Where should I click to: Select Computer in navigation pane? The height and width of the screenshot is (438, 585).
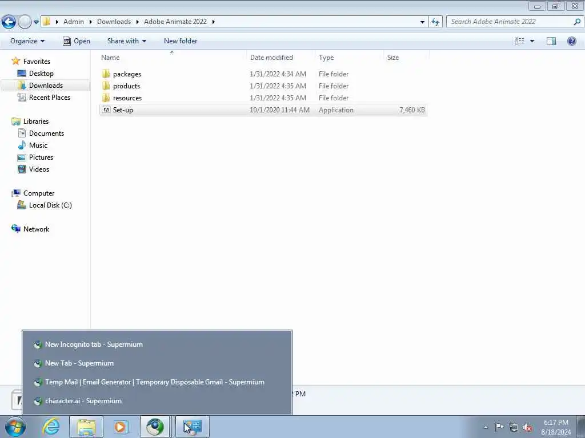39,193
